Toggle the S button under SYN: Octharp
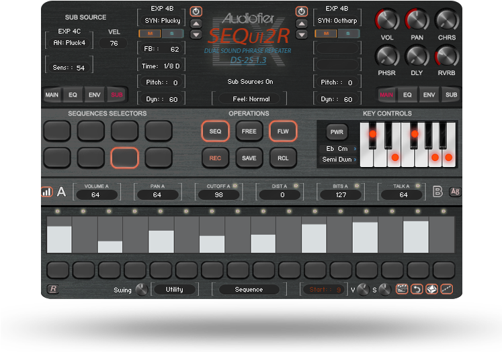Image resolution: width=502 pixels, height=352 pixels. (348, 34)
